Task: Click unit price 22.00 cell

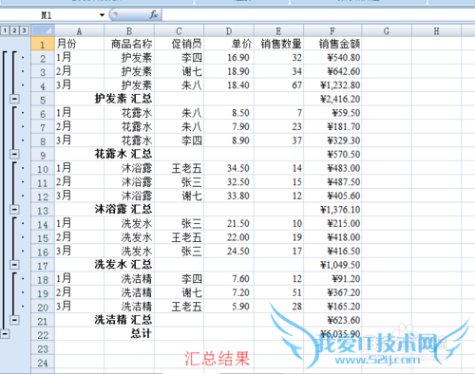Action: pos(229,237)
